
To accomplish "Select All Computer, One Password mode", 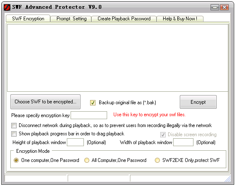I will pyautogui.click(x=87, y=160).
